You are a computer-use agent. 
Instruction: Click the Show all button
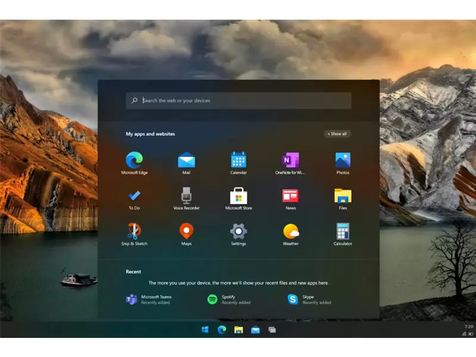[337, 134]
